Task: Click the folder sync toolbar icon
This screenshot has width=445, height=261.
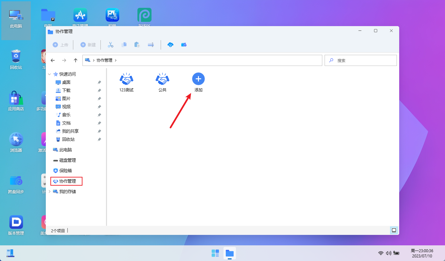Action: pos(184,45)
